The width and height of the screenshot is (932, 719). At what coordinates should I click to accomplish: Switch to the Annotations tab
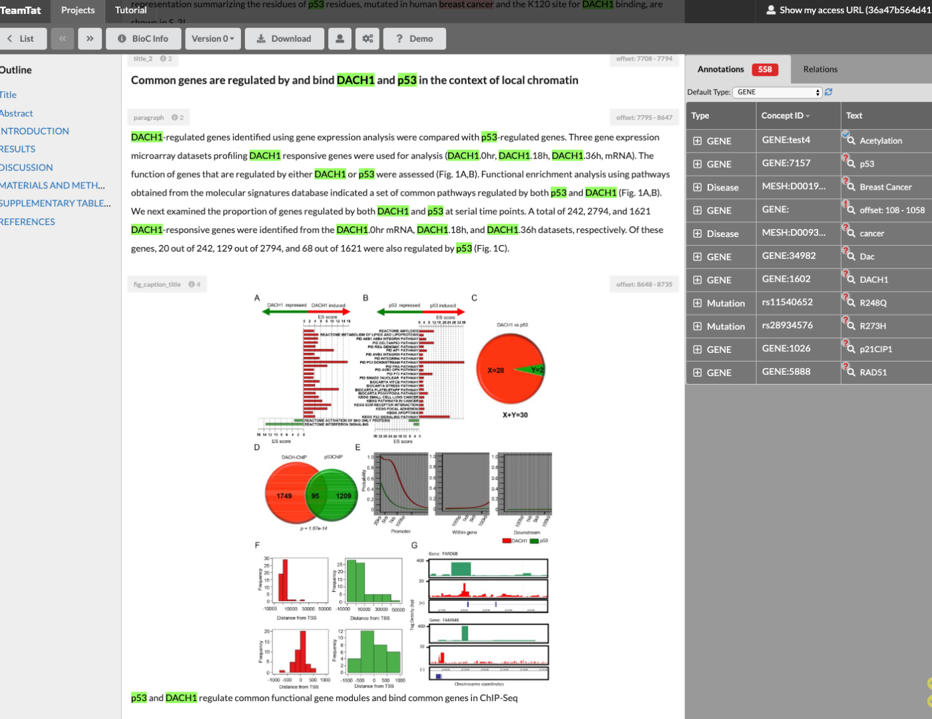coord(738,69)
